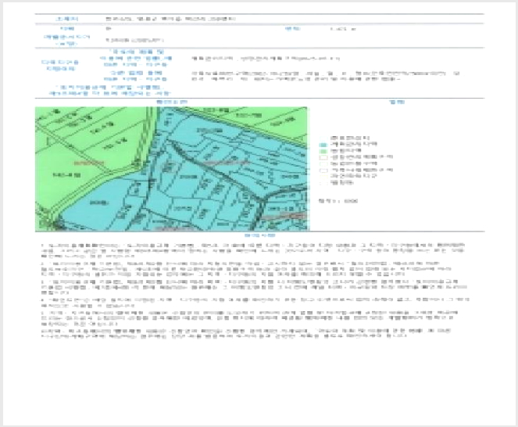Select the green legend color swatch
The height and width of the screenshot is (427, 518).
pyautogui.click(x=323, y=151)
